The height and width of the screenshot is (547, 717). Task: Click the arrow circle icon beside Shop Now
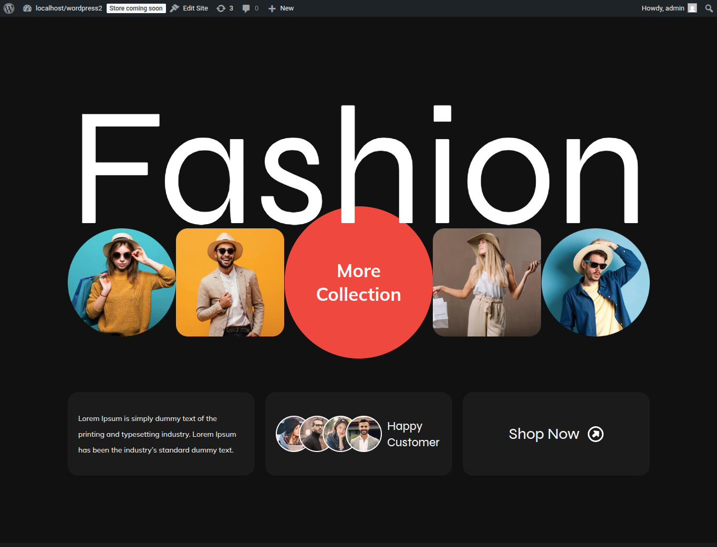coord(596,434)
